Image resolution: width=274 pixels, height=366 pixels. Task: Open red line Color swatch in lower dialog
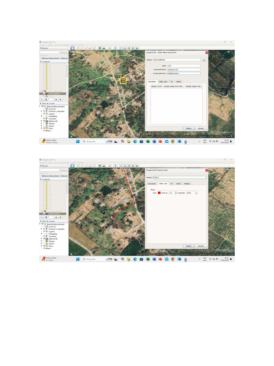tap(159, 193)
